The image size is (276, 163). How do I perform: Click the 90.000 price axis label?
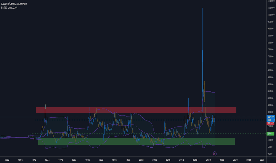click(271, 29)
